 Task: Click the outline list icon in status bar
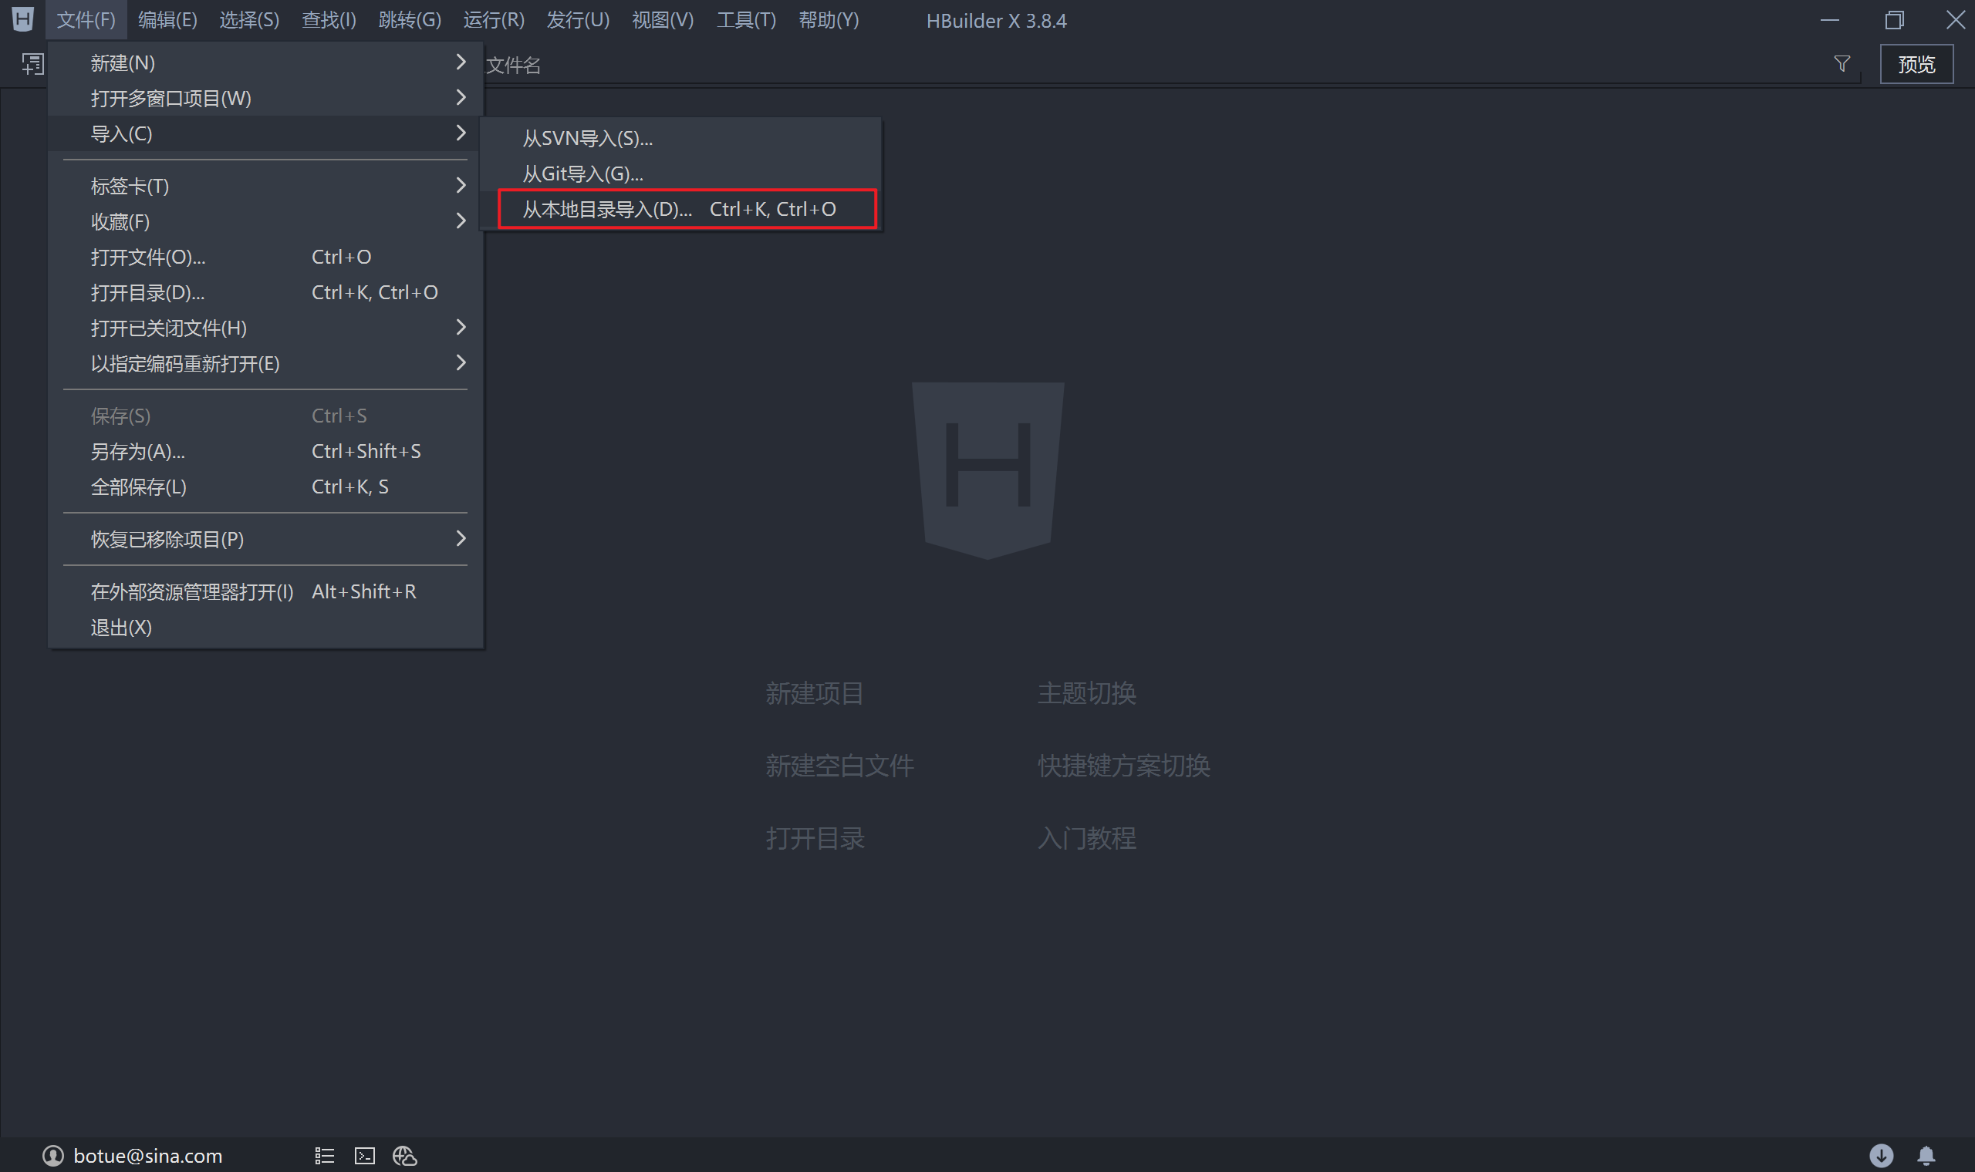pyautogui.click(x=325, y=1157)
